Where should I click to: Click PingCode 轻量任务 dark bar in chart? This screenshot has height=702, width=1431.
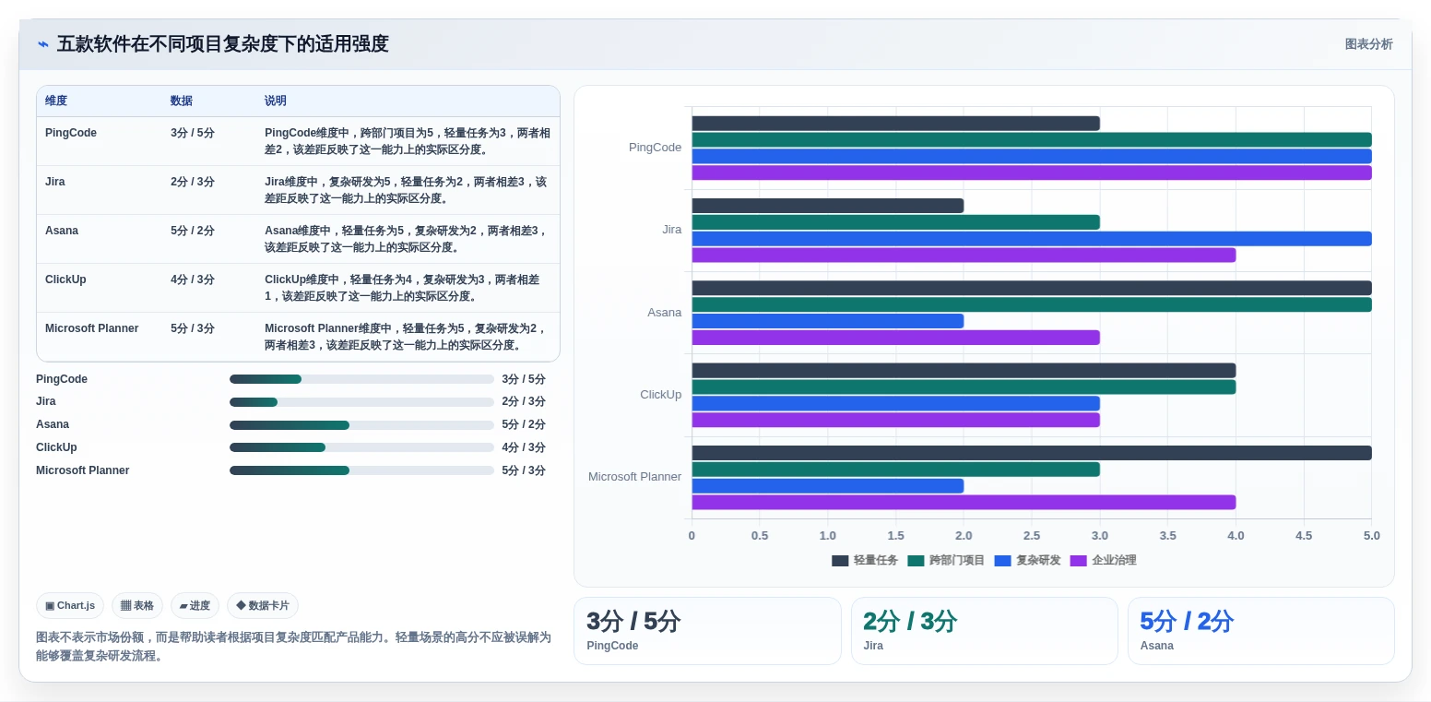(895, 124)
